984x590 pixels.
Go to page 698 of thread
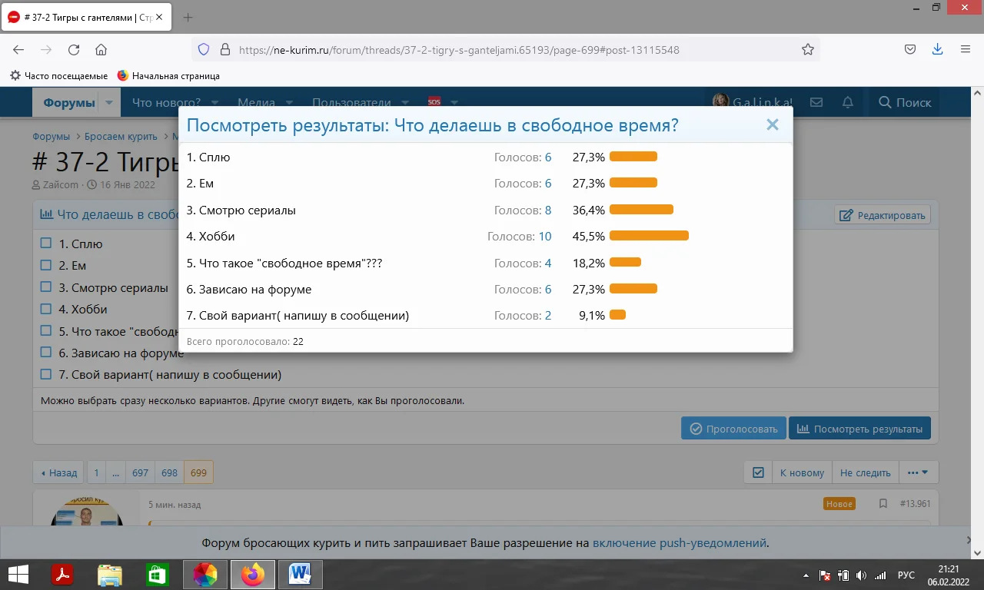169,472
